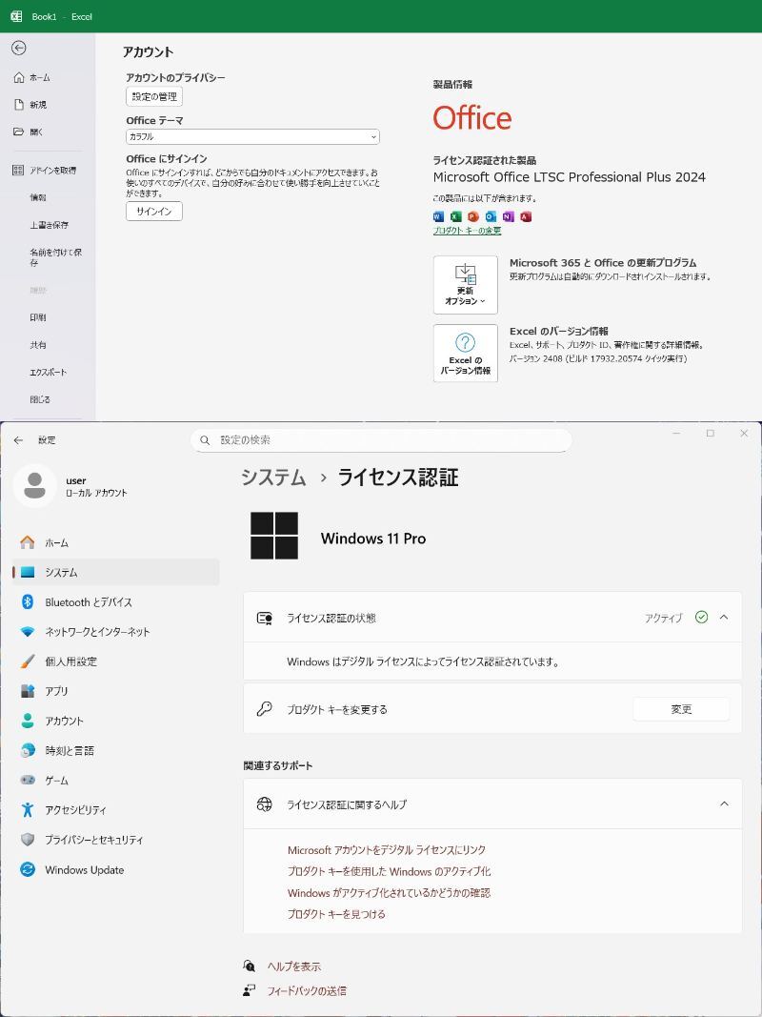Click the Settings back arrow
762x1017 pixels.
[x=18, y=439]
